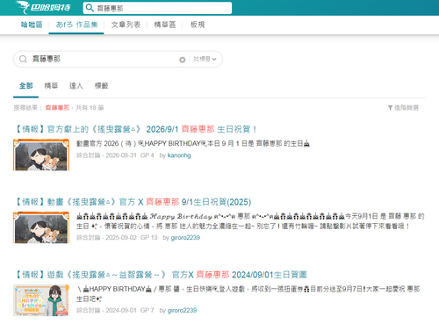439x324 pixels.
Task: Open thumbnail of the 2024 birthday post
Action: 41,300
